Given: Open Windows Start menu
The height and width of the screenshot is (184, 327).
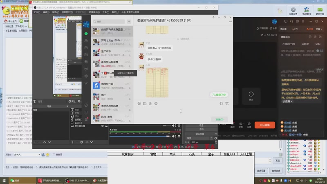Looking at the screenshot, I should point(4,180).
